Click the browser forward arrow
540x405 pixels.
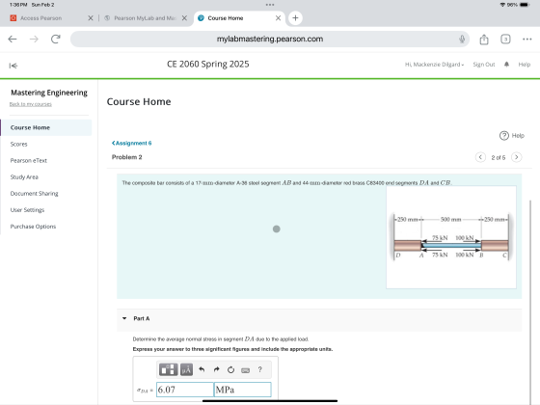(34, 39)
